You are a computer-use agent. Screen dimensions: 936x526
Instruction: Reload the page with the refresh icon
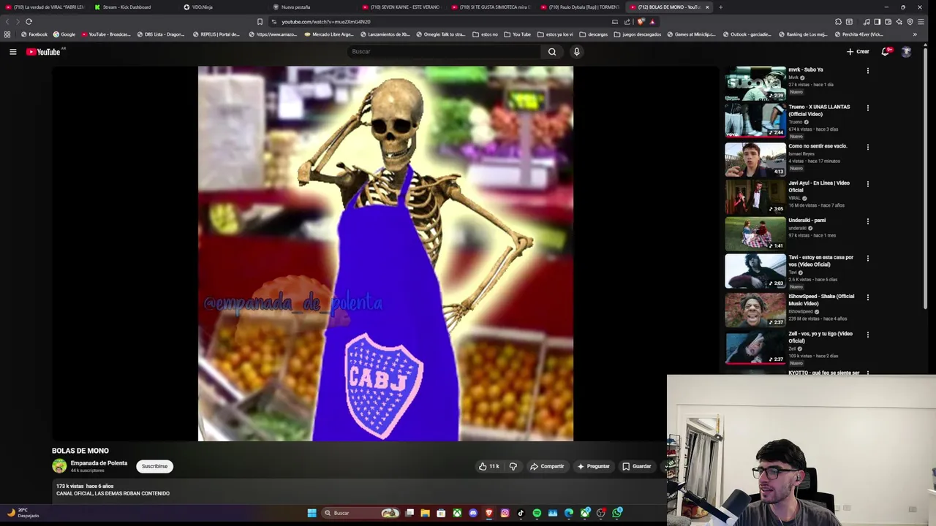[29, 21]
